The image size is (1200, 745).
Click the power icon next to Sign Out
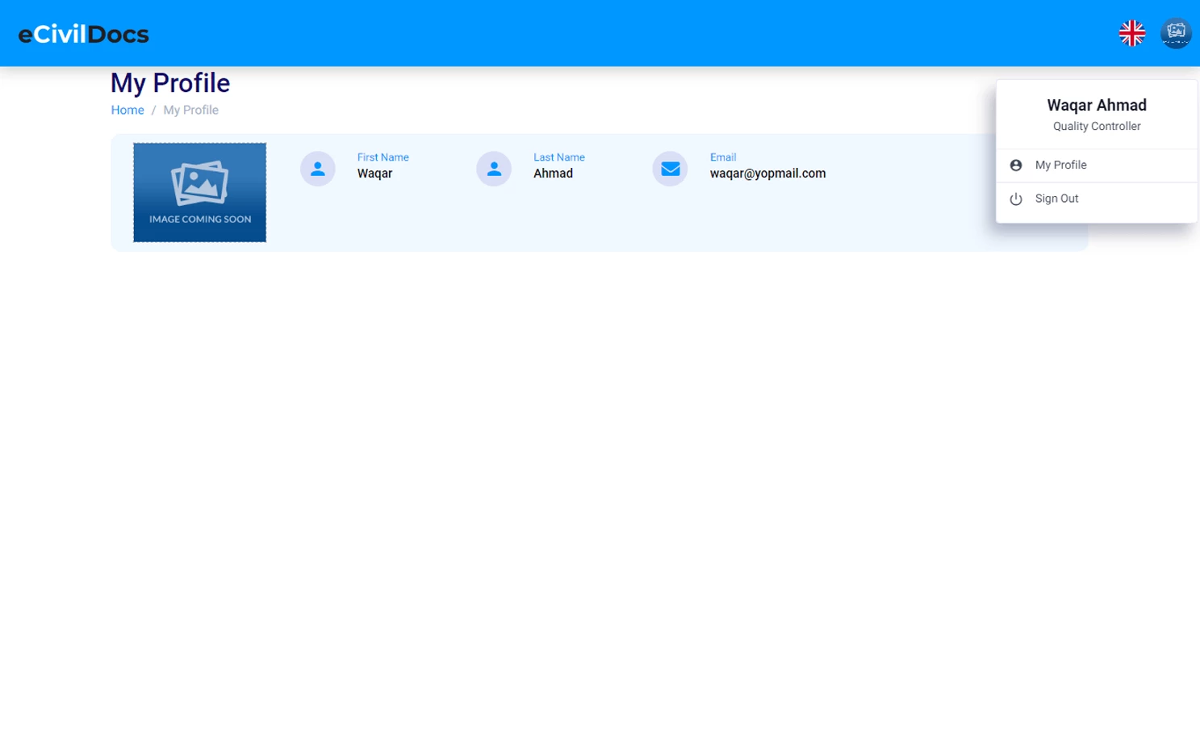coord(1014,199)
